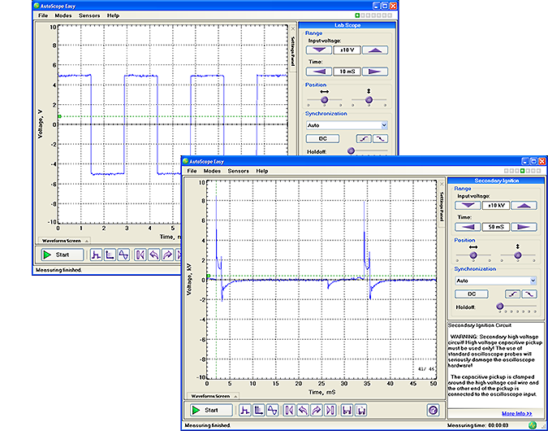This screenshot has width=548, height=431.
Task: Select falling-edge trigger in Secondary Ignition panel
Action: coord(529,294)
